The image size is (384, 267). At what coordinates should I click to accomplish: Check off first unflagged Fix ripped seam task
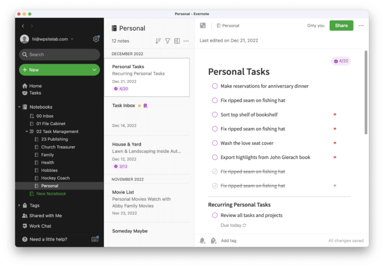pyautogui.click(x=215, y=100)
